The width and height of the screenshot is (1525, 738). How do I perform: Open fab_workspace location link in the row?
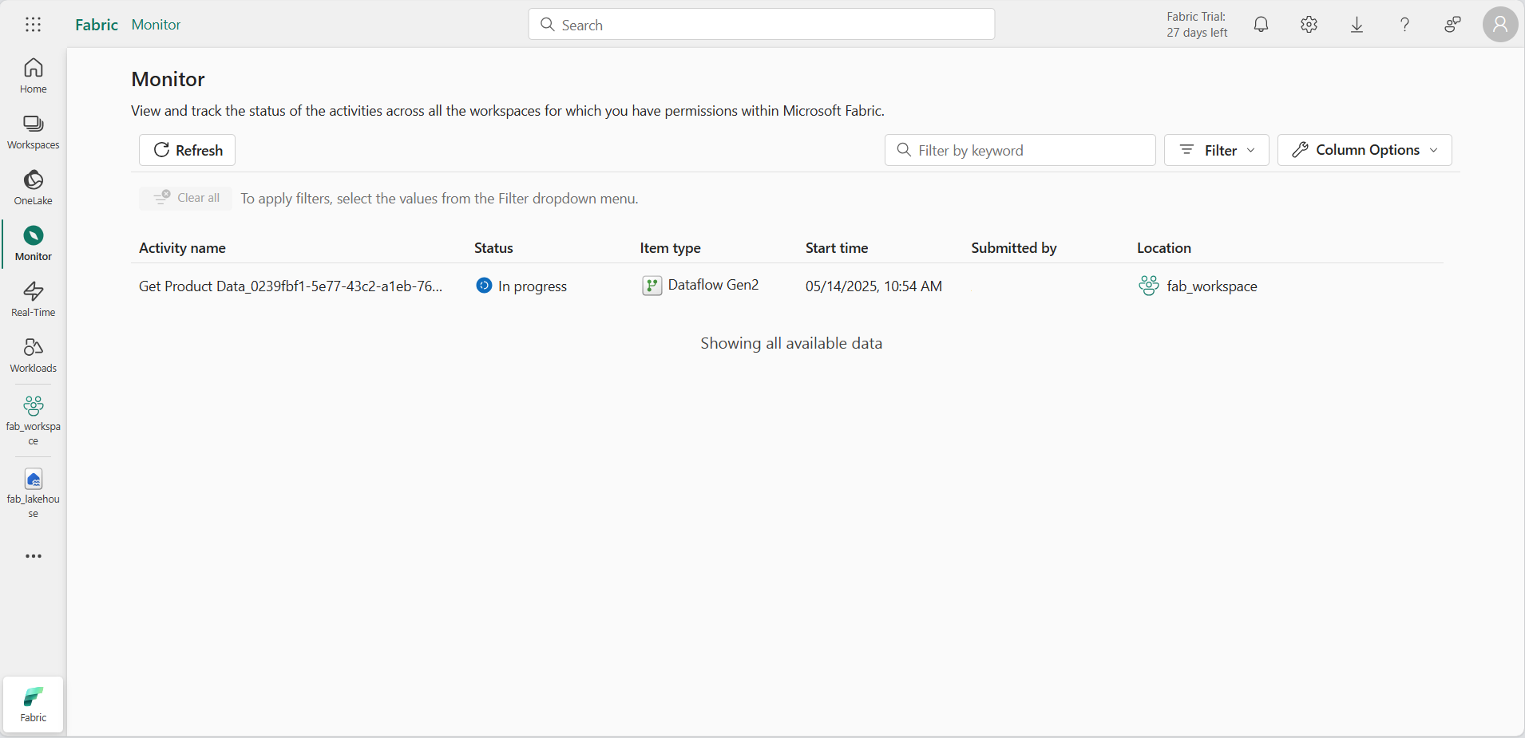1211,286
